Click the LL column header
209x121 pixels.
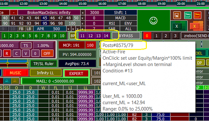coord(86,88)
